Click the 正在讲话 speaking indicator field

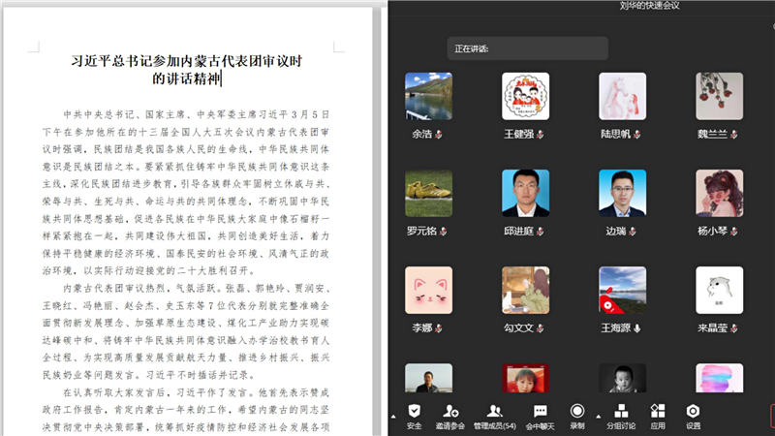(527, 48)
